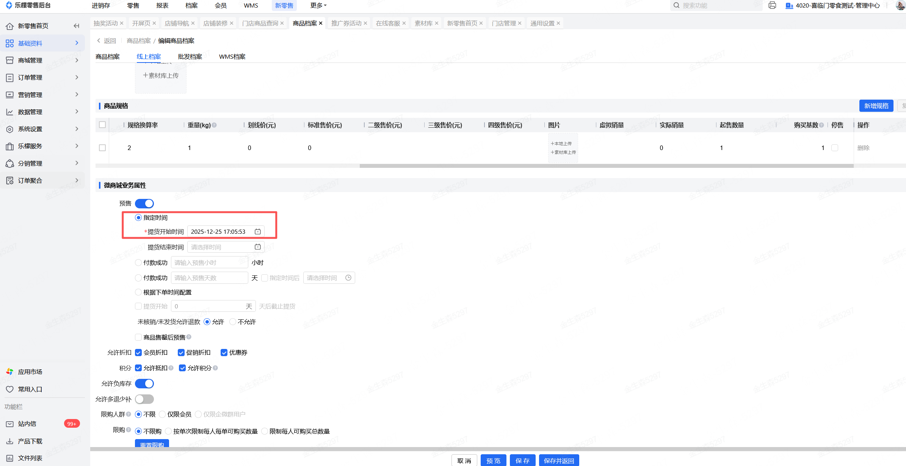The height and width of the screenshot is (466, 906).
Task: Click the 产品下载 download icon
Action: pos(10,441)
